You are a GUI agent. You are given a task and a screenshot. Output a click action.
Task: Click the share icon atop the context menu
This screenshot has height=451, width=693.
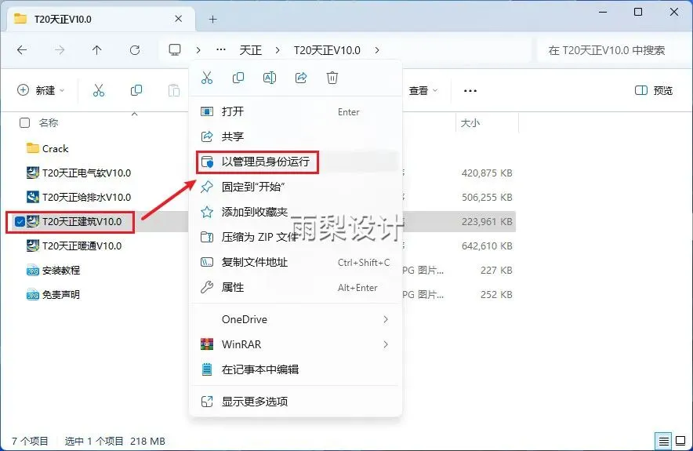301,78
